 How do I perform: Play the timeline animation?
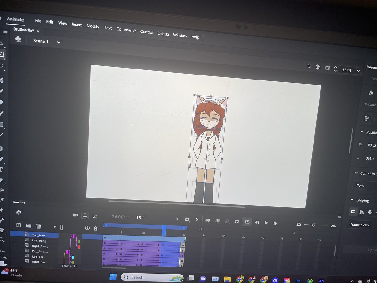[x=266, y=223]
